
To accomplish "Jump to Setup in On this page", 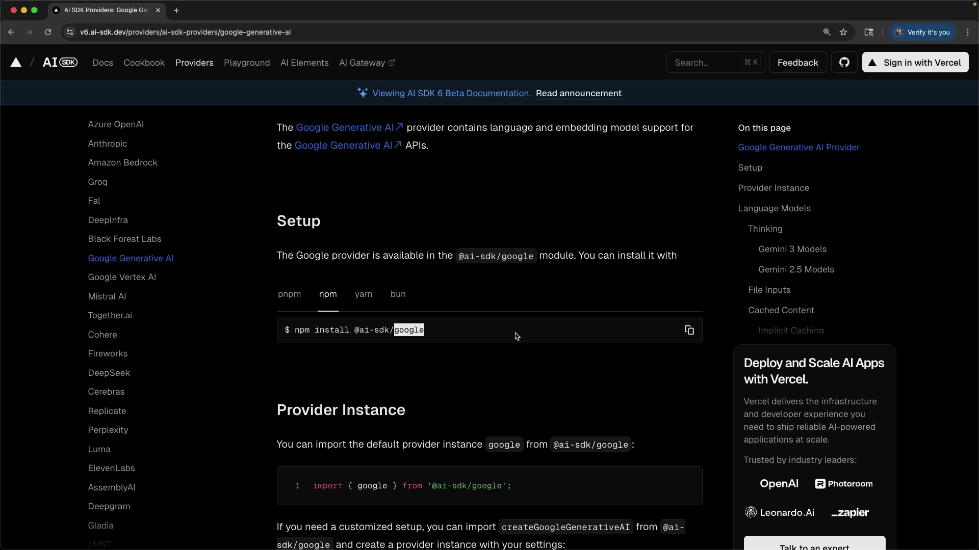I will (x=750, y=168).
